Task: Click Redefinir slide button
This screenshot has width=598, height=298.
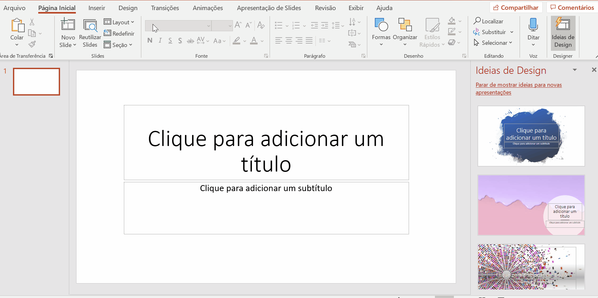Action: (x=119, y=33)
